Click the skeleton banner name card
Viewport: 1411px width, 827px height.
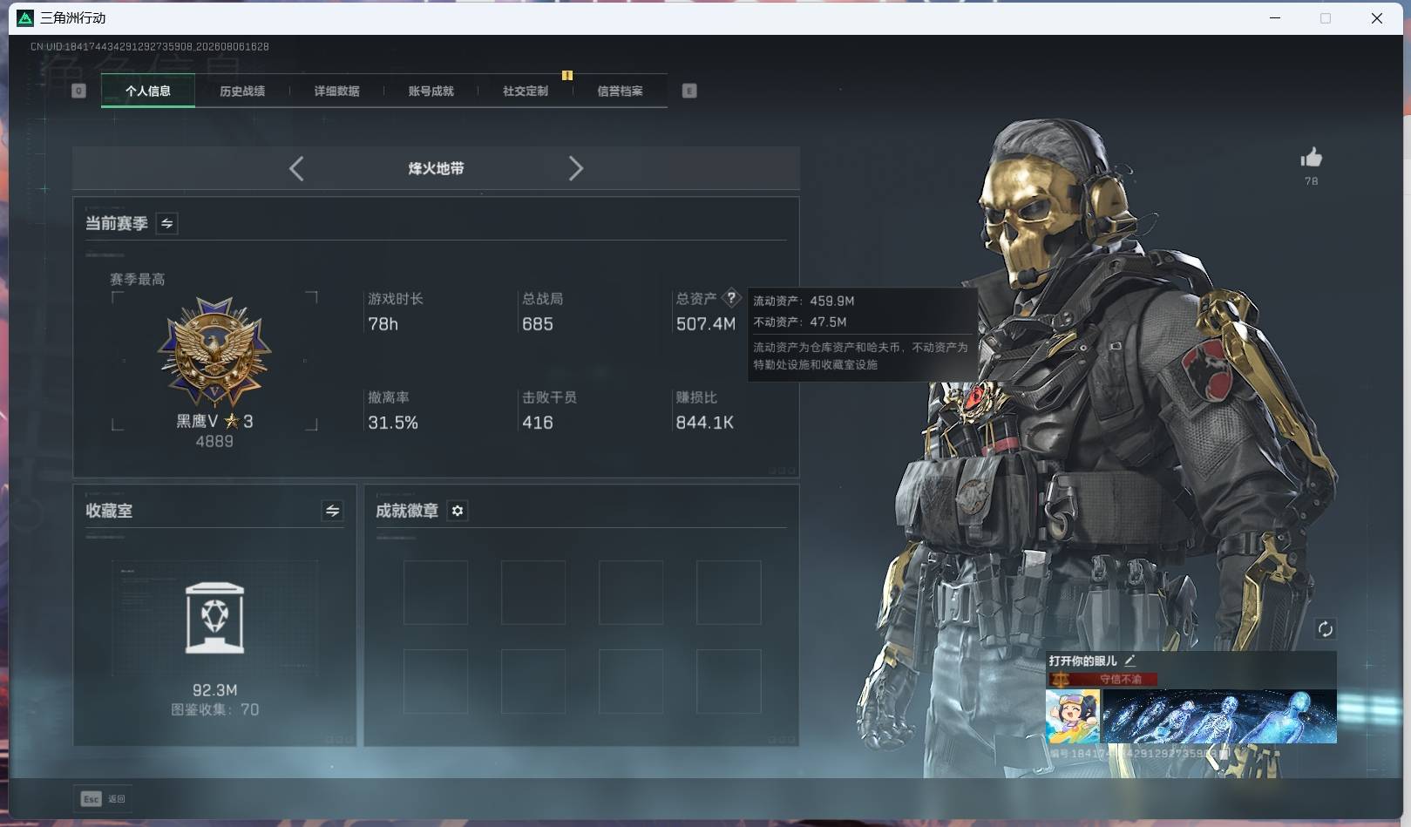(1219, 716)
